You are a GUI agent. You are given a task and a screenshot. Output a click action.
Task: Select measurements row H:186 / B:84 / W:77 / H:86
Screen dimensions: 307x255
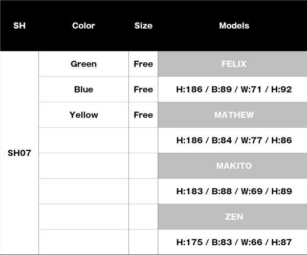(234, 140)
